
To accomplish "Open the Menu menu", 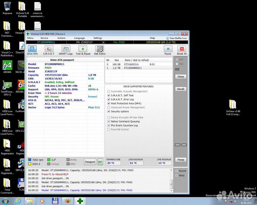I will (x=30, y=38).
